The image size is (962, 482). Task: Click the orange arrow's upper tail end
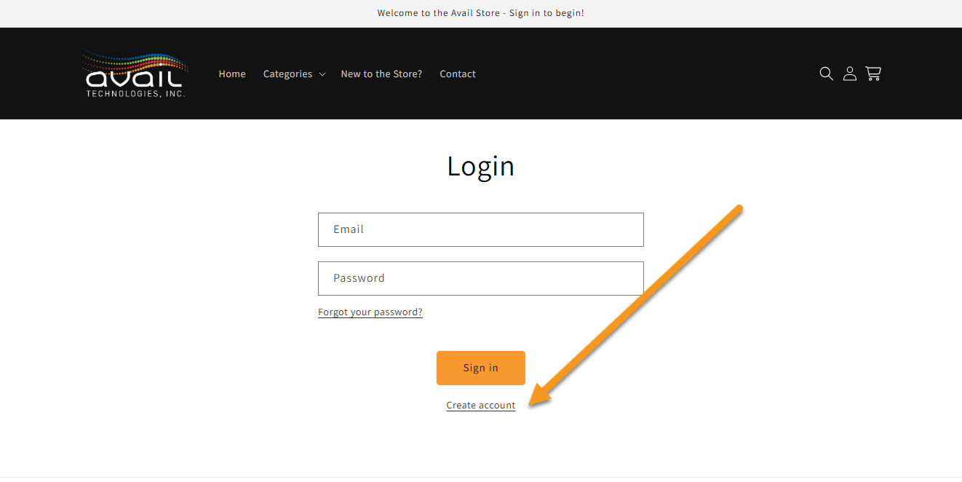point(738,210)
